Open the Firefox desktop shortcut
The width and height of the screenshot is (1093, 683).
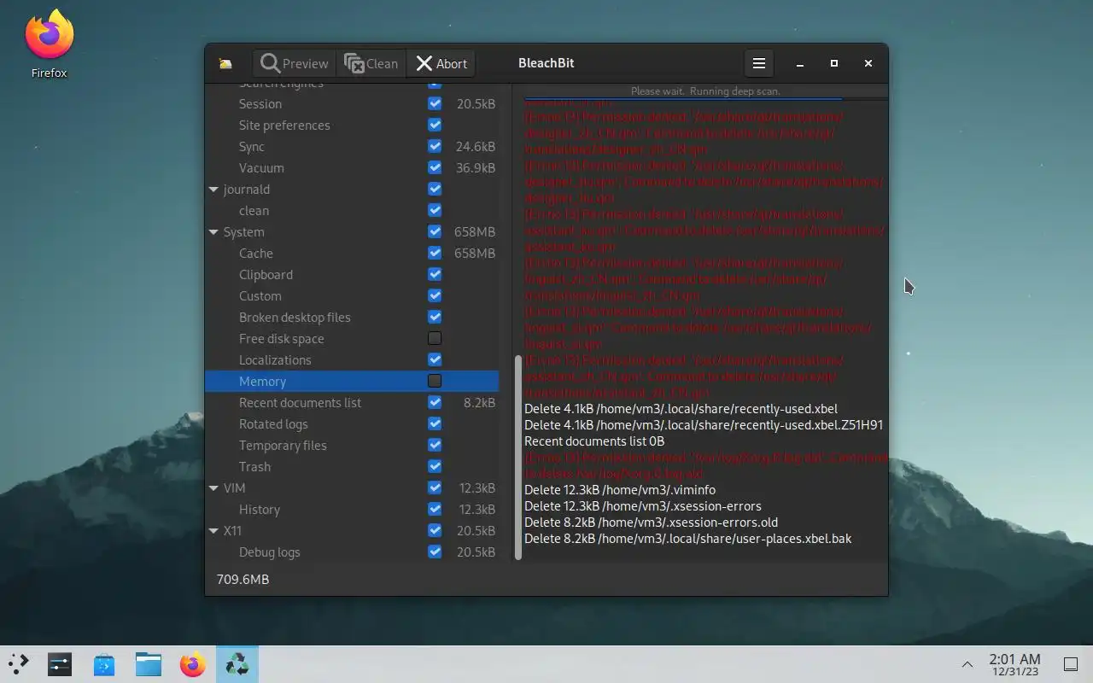click(x=50, y=44)
